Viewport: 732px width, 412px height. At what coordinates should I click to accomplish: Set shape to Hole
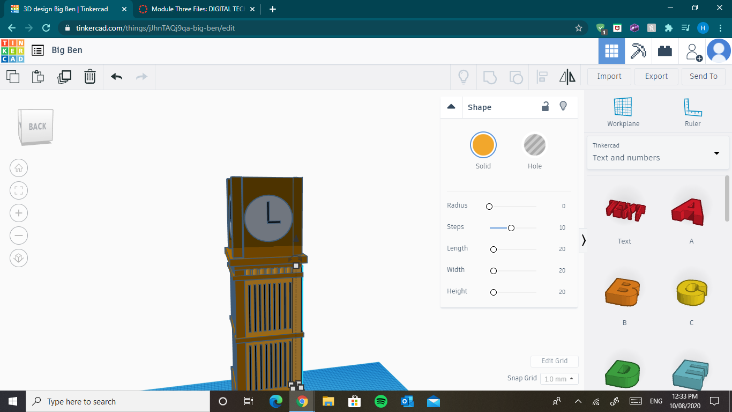click(x=534, y=145)
